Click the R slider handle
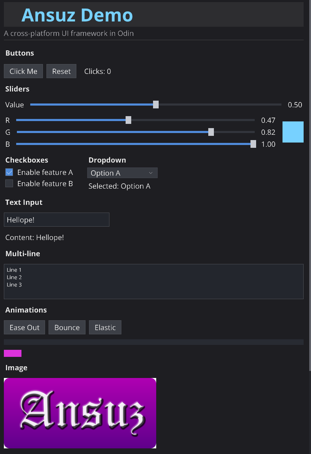 [128, 120]
